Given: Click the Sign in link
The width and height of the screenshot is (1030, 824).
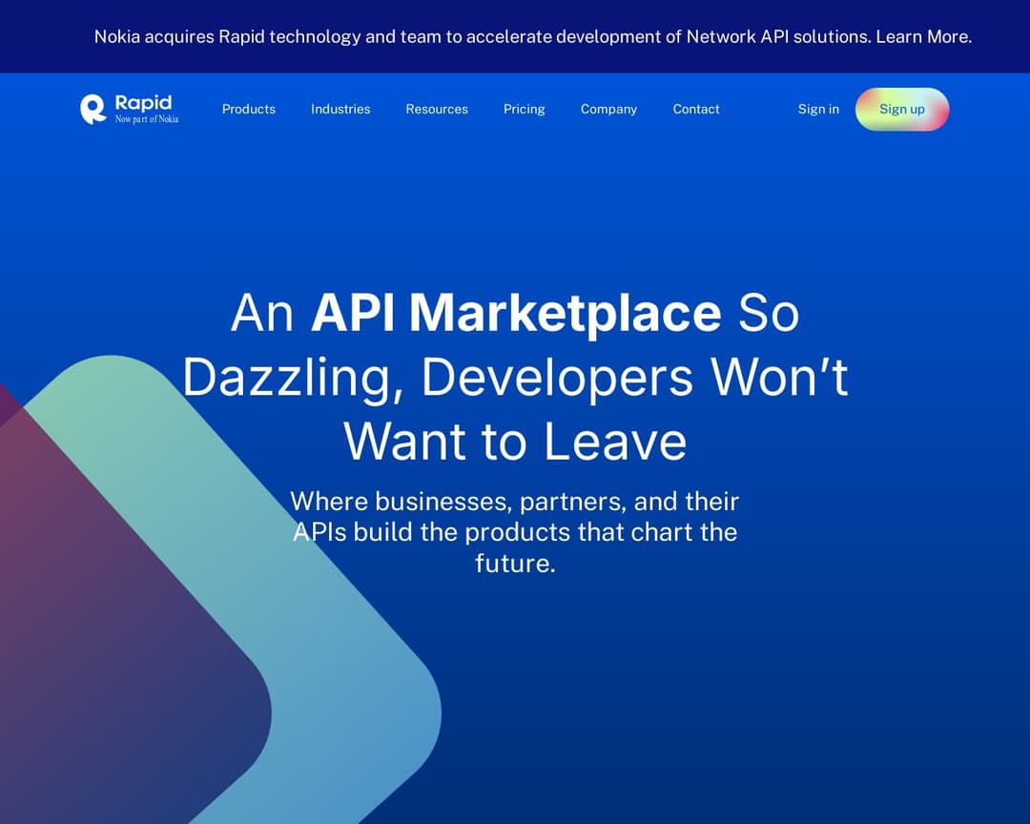Looking at the screenshot, I should pyautogui.click(x=818, y=109).
